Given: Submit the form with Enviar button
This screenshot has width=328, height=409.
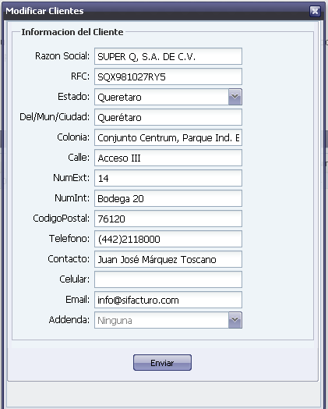Looking at the screenshot, I should [x=162, y=363].
